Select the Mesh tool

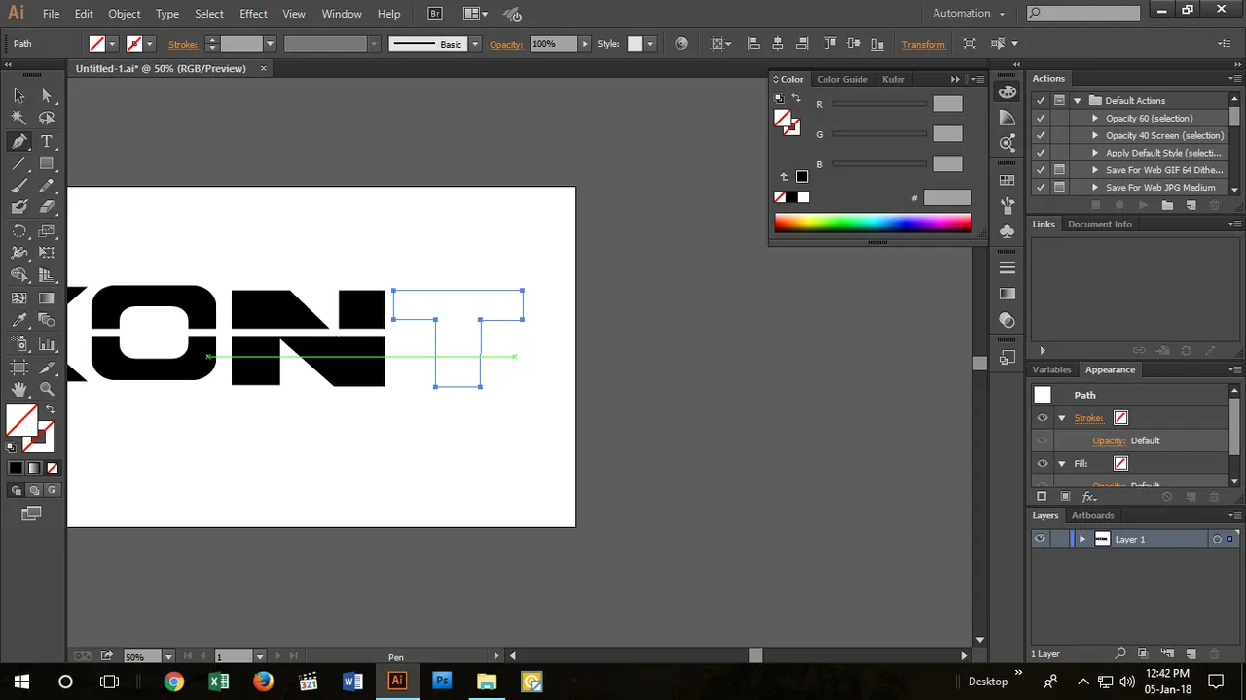point(18,298)
